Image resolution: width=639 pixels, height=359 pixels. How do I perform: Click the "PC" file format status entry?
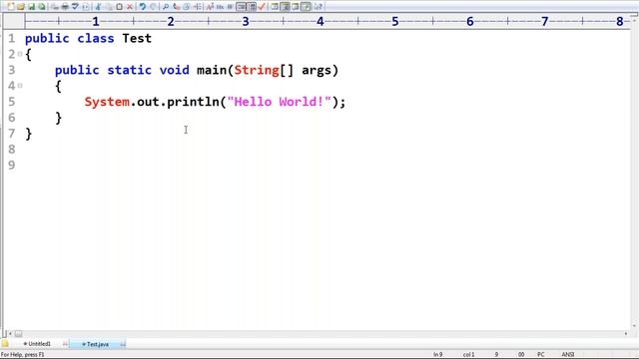coord(541,355)
